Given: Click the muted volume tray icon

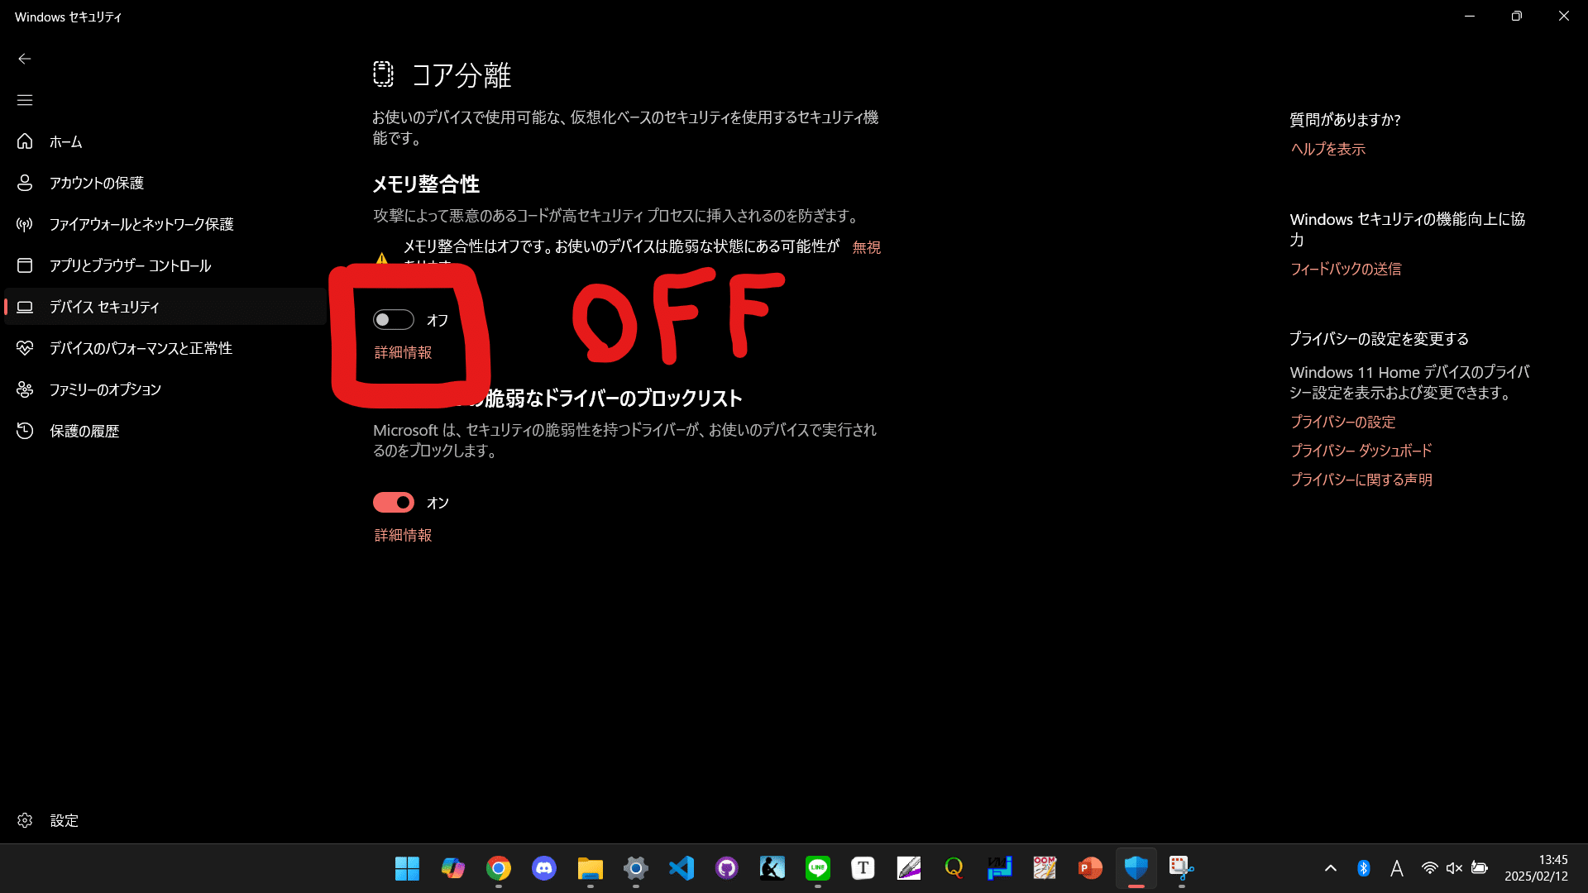Looking at the screenshot, I should pyautogui.click(x=1455, y=868).
